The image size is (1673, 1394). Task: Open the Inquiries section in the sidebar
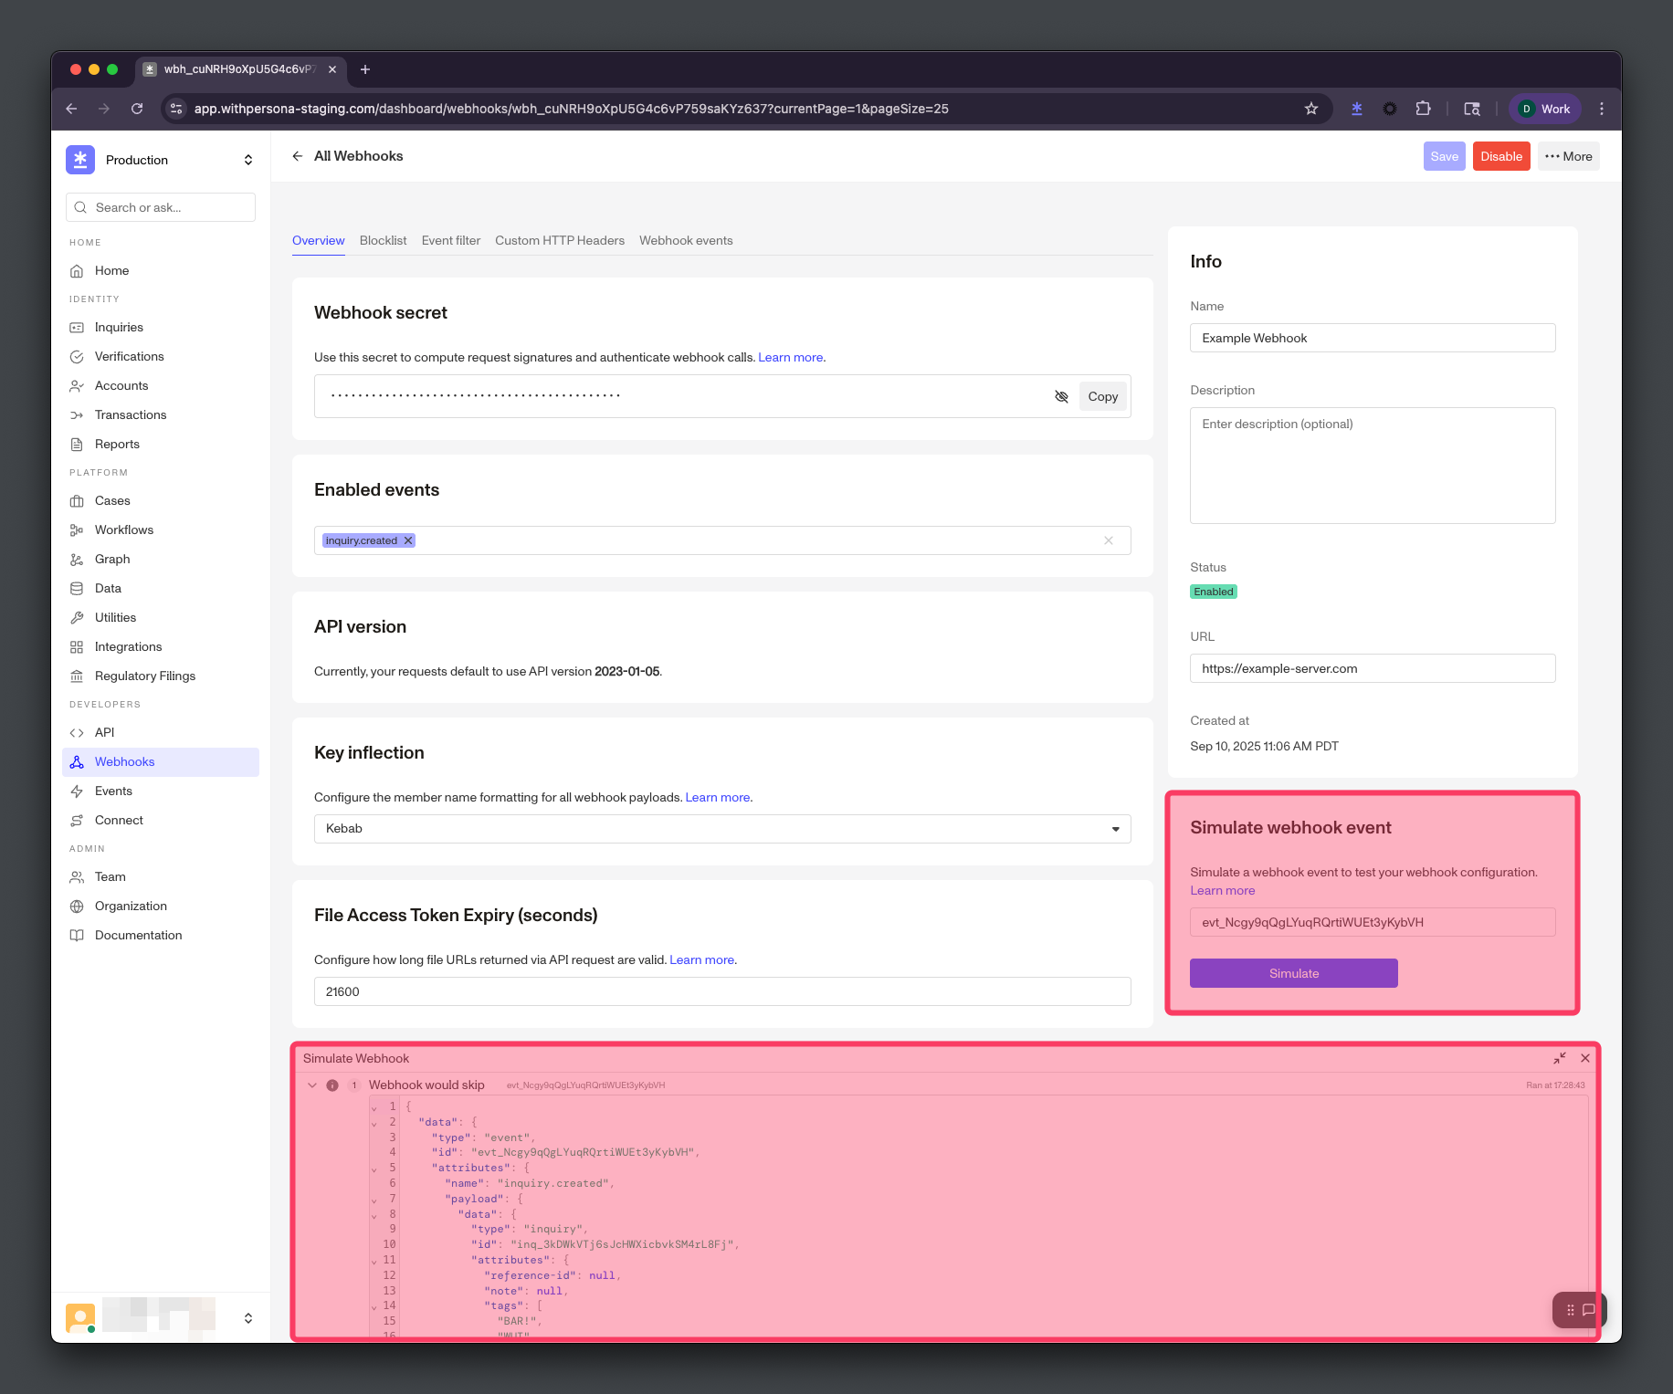pos(119,327)
